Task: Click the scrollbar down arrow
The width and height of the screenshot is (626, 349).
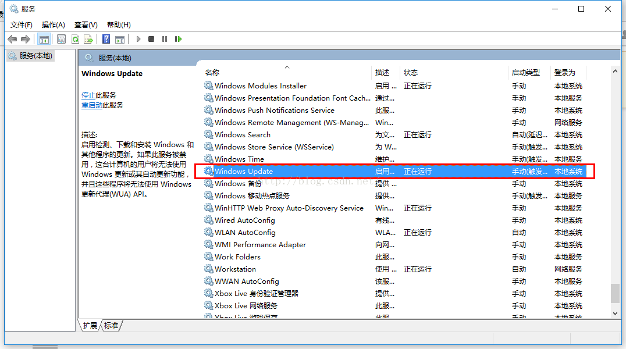Action: [615, 314]
